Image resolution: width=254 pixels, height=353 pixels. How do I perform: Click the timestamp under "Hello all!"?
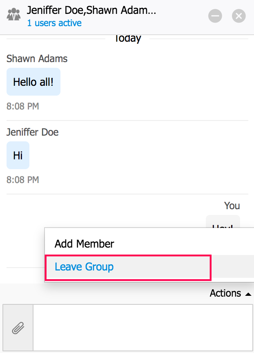click(23, 106)
